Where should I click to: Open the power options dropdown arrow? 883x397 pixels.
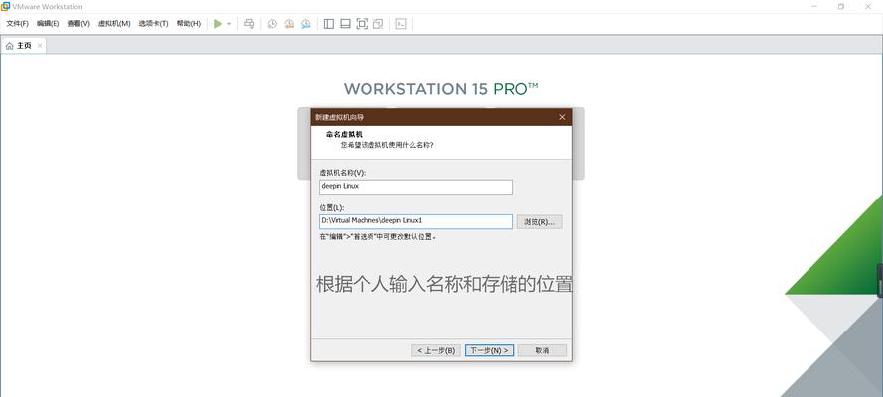[229, 24]
